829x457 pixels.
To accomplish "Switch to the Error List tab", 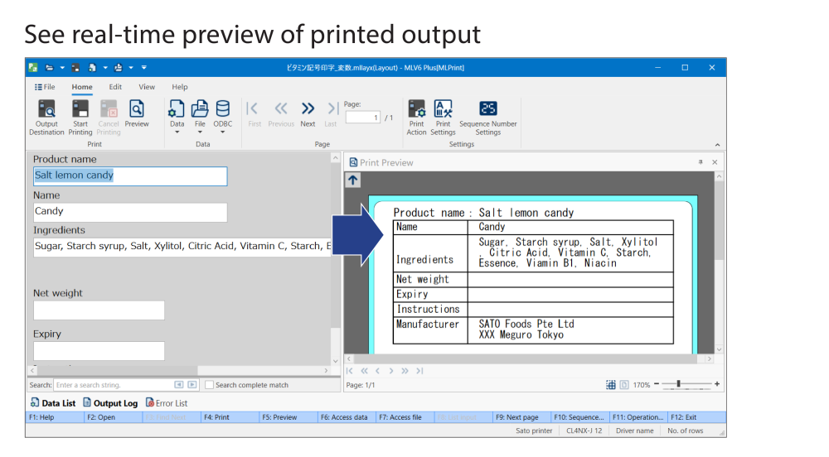I will 167,403.
